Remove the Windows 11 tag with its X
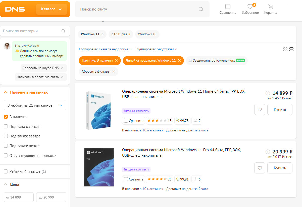The height and width of the screenshot is (207, 302). [x=103, y=34]
